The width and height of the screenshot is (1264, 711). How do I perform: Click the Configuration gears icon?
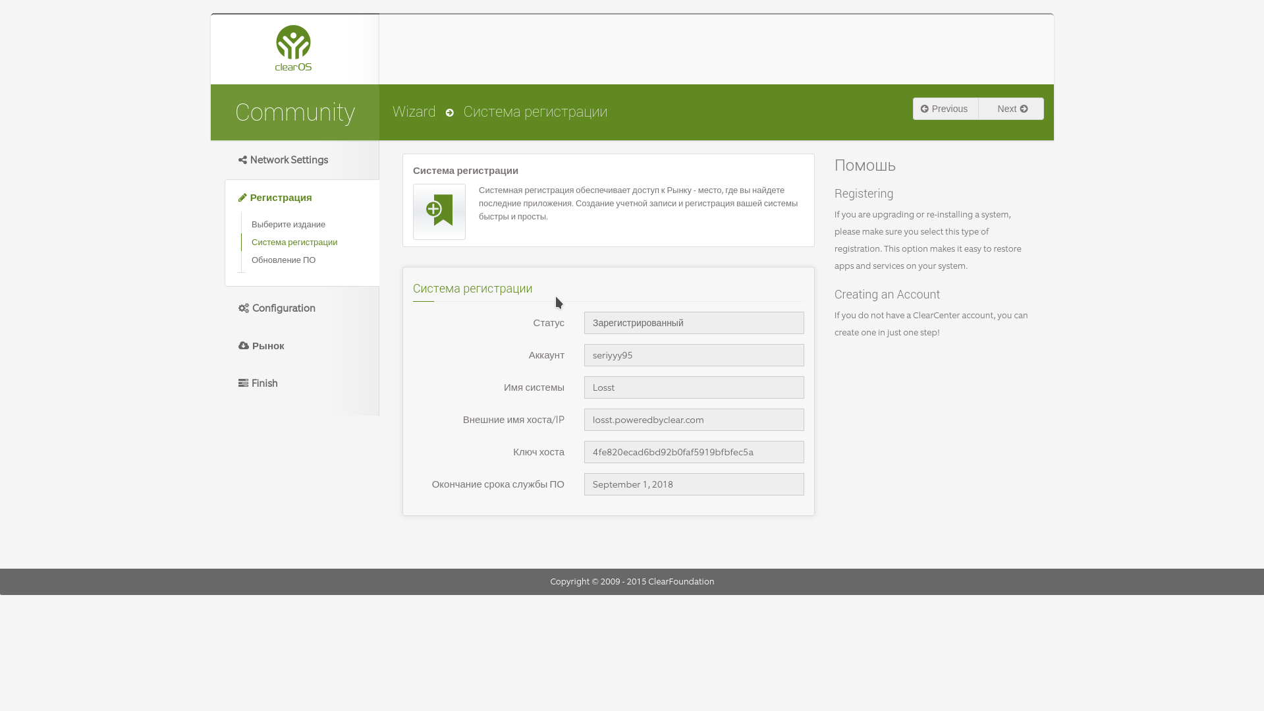pyautogui.click(x=244, y=308)
